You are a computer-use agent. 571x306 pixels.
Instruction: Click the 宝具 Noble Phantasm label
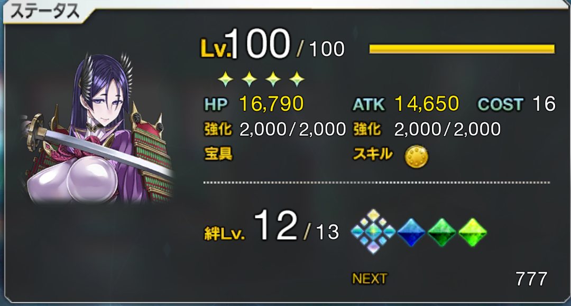pyautogui.click(x=218, y=154)
